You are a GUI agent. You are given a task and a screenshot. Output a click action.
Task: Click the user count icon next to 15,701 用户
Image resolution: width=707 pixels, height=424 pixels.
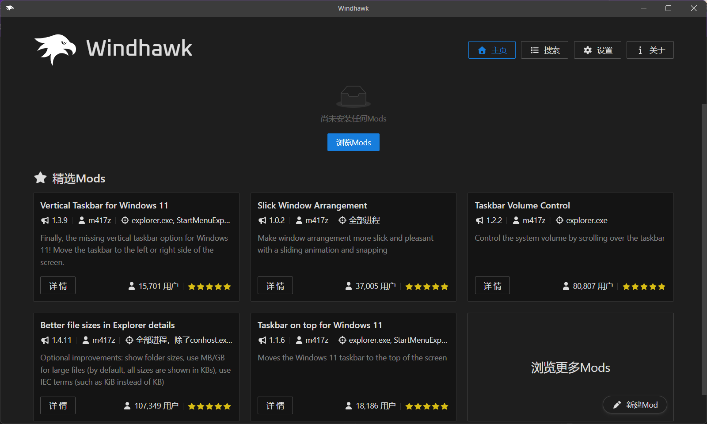[132, 286]
